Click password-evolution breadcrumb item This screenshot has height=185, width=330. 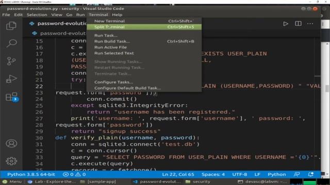pyautogui.click(x=59, y=33)
